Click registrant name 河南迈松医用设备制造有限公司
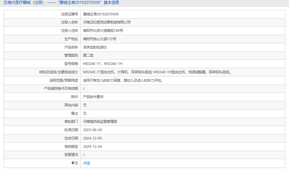The image size is (289, 170). (x=107, y=22)
